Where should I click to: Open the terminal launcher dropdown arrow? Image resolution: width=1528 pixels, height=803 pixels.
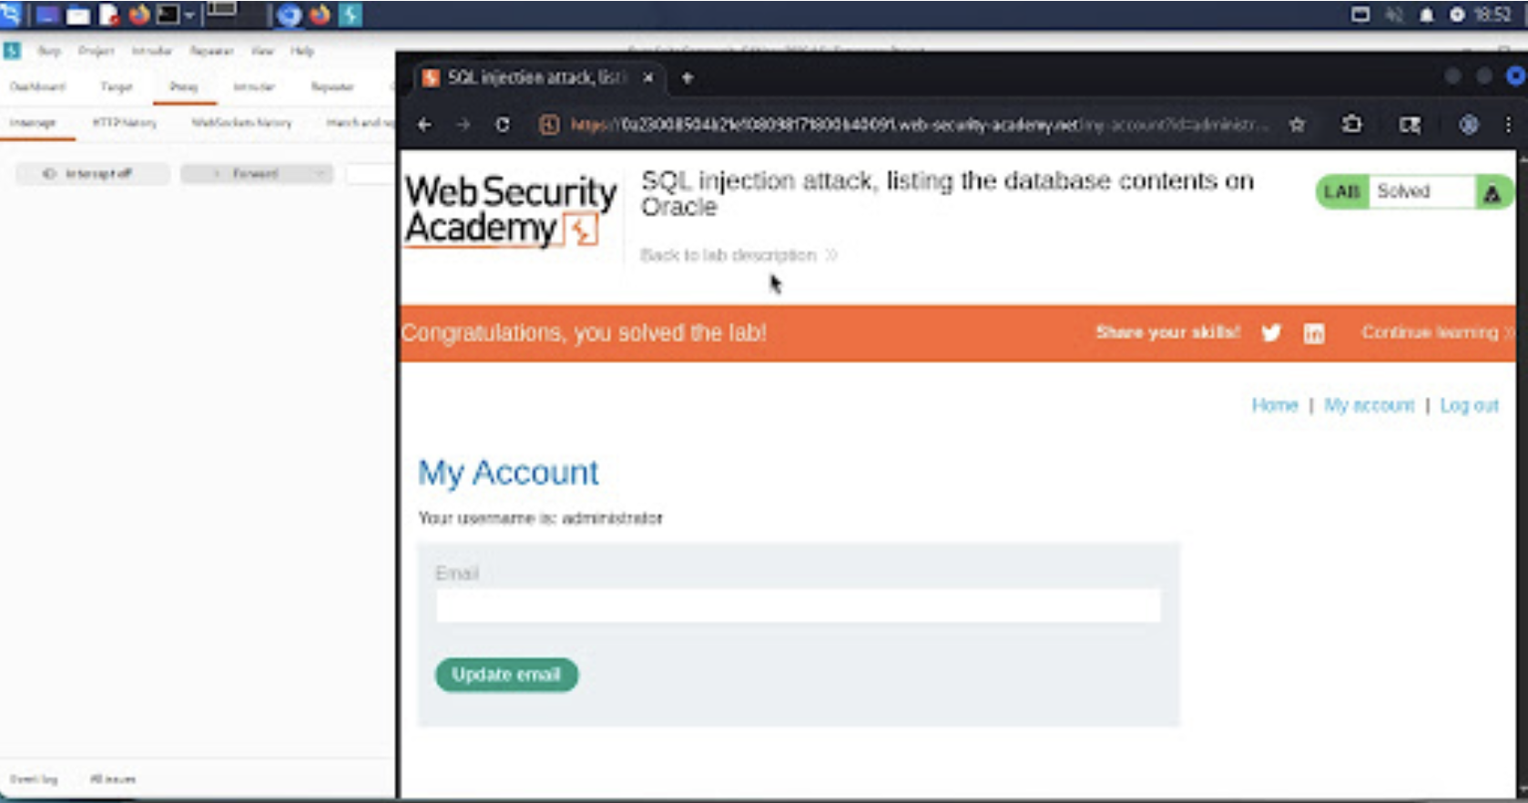[189, 15]
